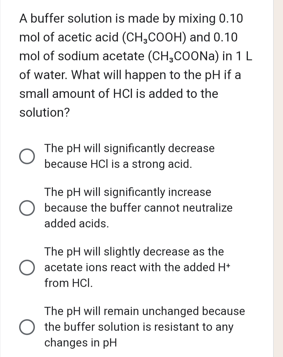The width and height of the screenshot is (283, 357).
Task: Choose the 'pH will slightly decrease' answer
Action: tap(27, 267)
